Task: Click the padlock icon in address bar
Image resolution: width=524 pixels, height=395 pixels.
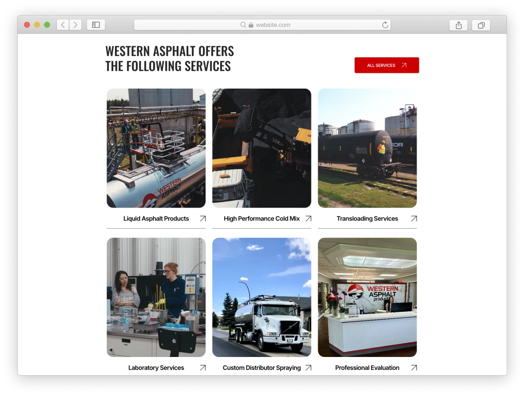Action: click(251, 25)
